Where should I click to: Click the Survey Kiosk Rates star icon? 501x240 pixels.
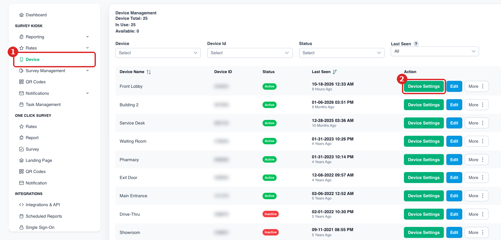pyautogui.click(x=21, y=48)
